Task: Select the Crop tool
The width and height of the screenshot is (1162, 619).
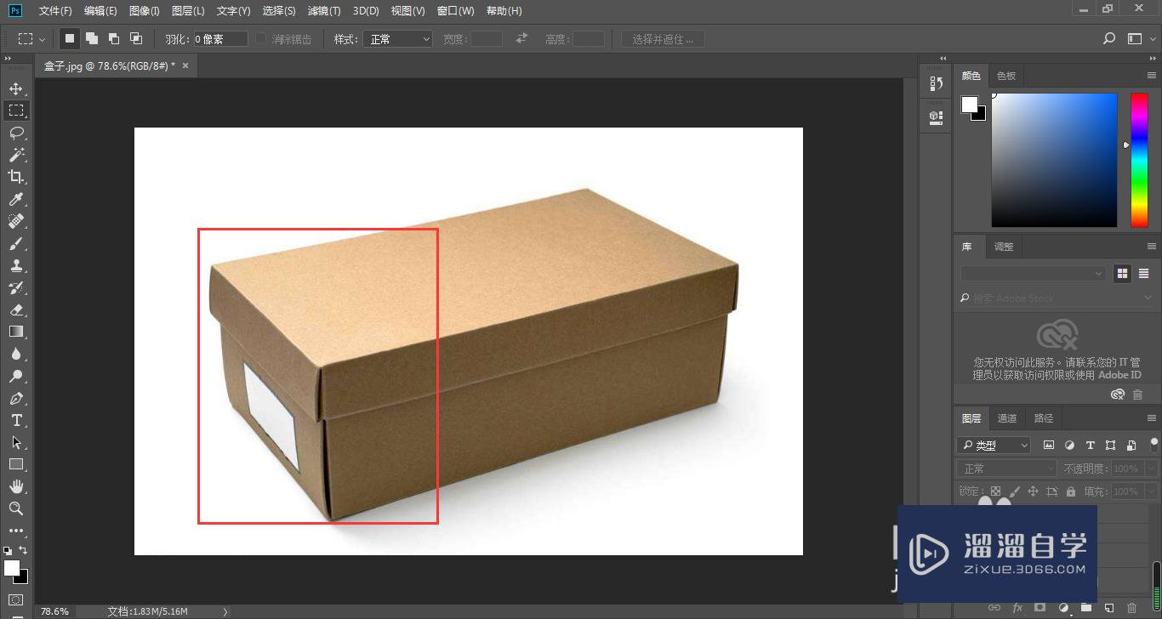Action: [16, 177]
